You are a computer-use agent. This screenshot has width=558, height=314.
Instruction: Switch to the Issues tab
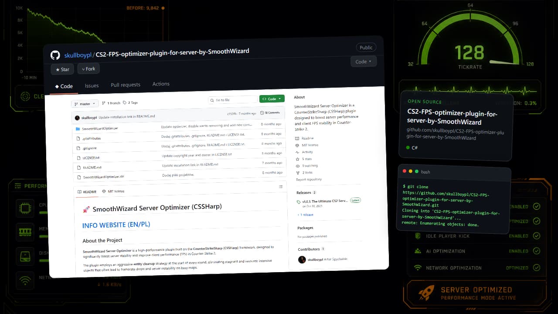click(92, 85)
